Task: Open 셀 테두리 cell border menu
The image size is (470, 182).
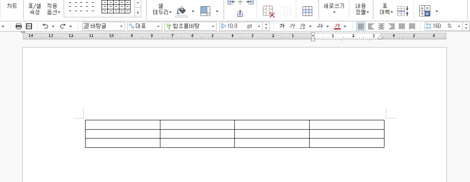Action: tap(162, 10)
